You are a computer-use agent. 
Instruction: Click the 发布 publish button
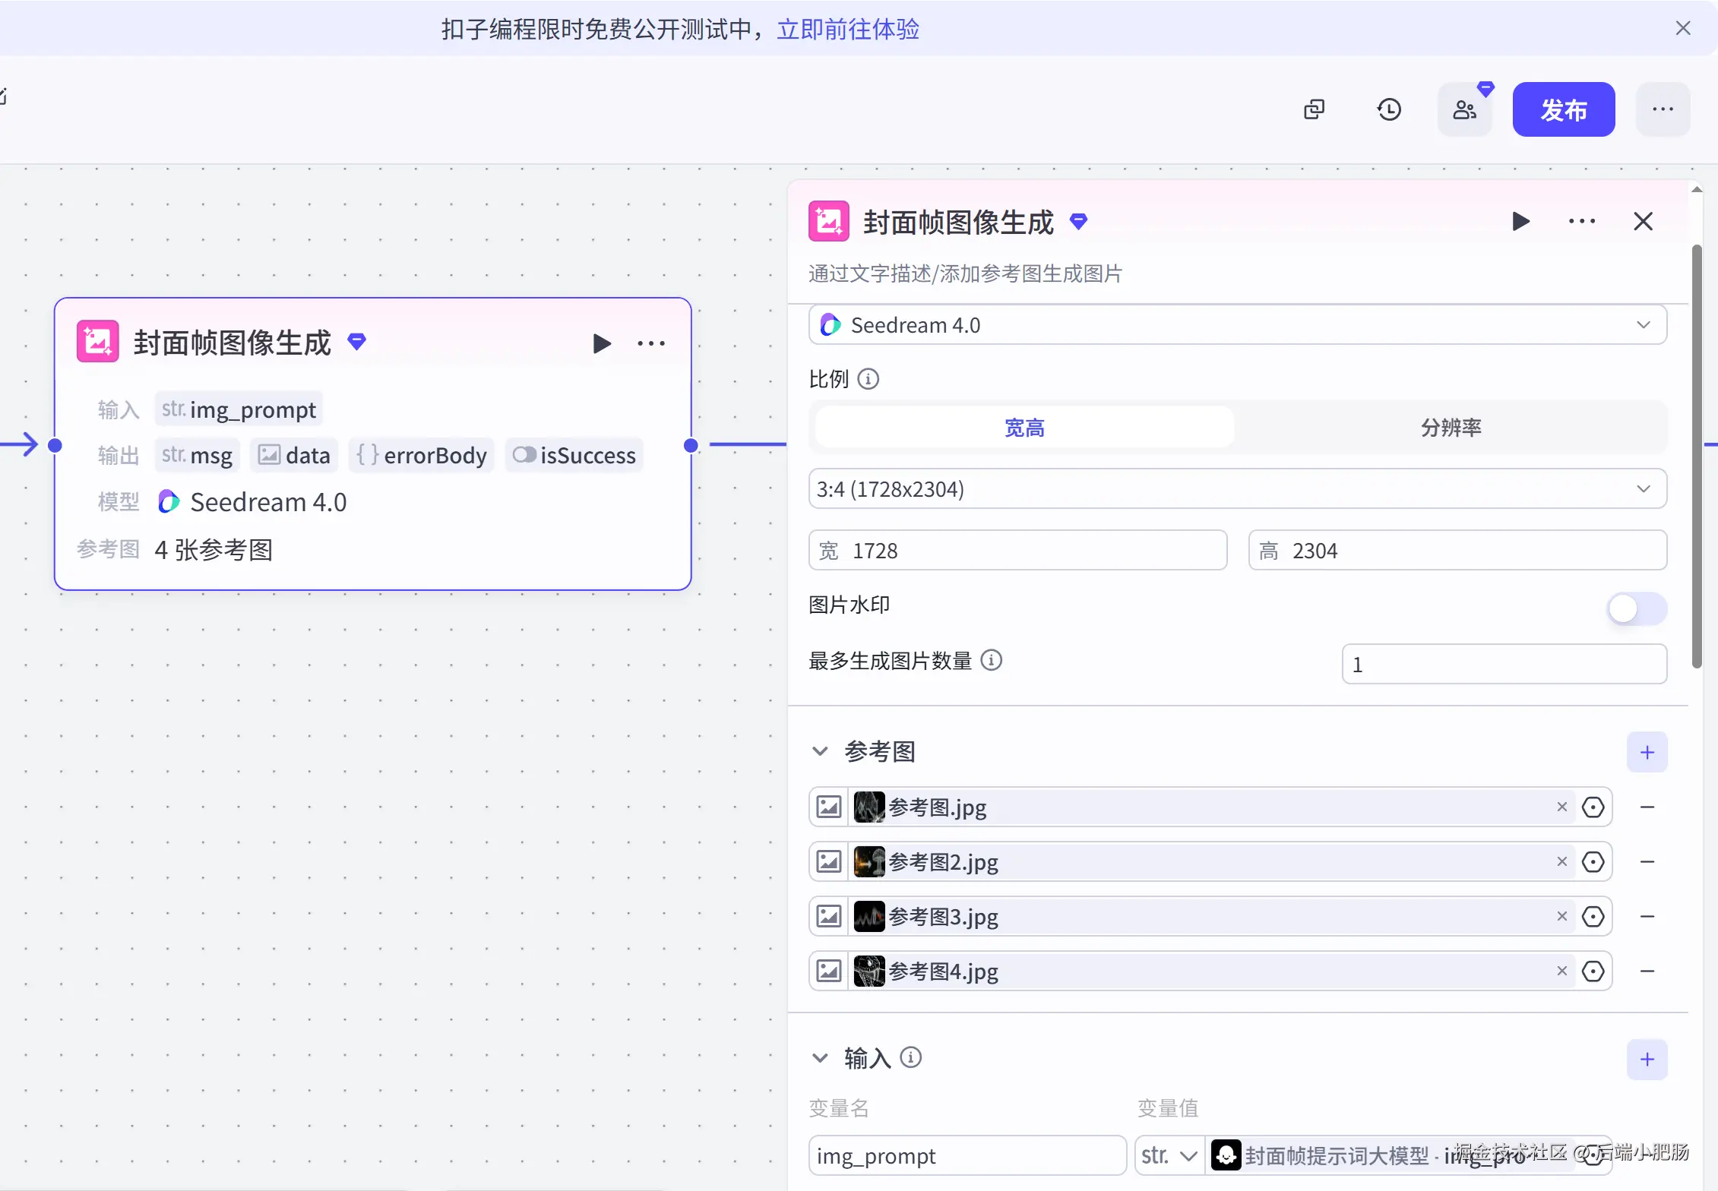pos(1563,109)
